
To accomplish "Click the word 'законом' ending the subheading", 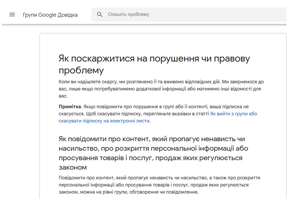I will [x=73, y=167].
